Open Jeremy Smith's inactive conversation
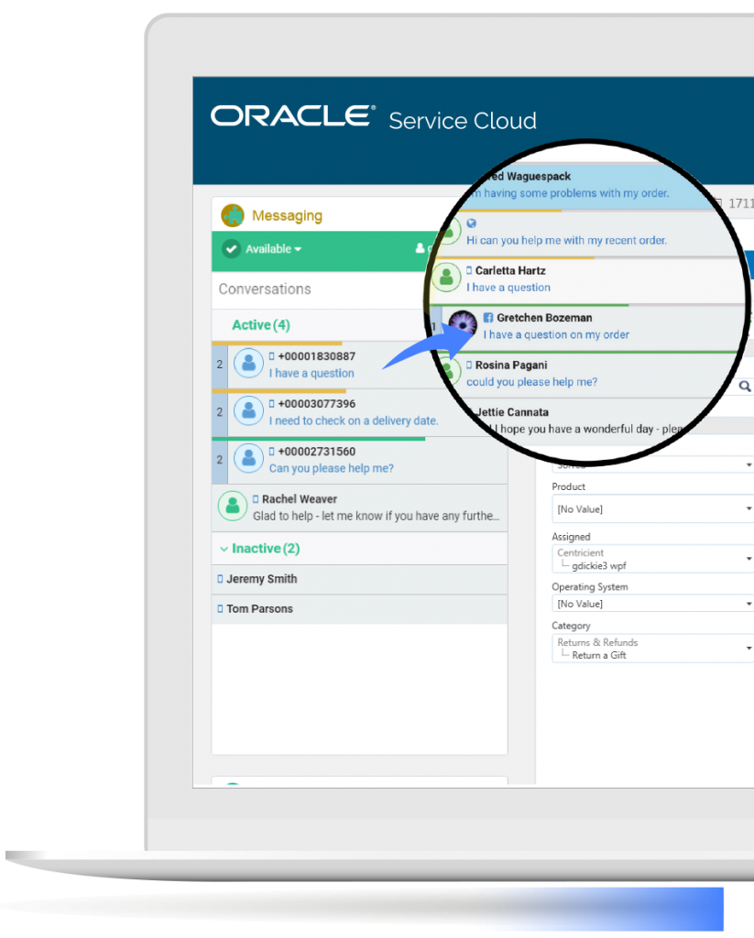Viewport: 754px width, 938px height. 359,579
